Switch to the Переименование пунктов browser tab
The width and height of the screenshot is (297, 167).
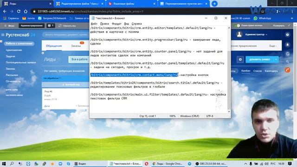coord(184,4)
